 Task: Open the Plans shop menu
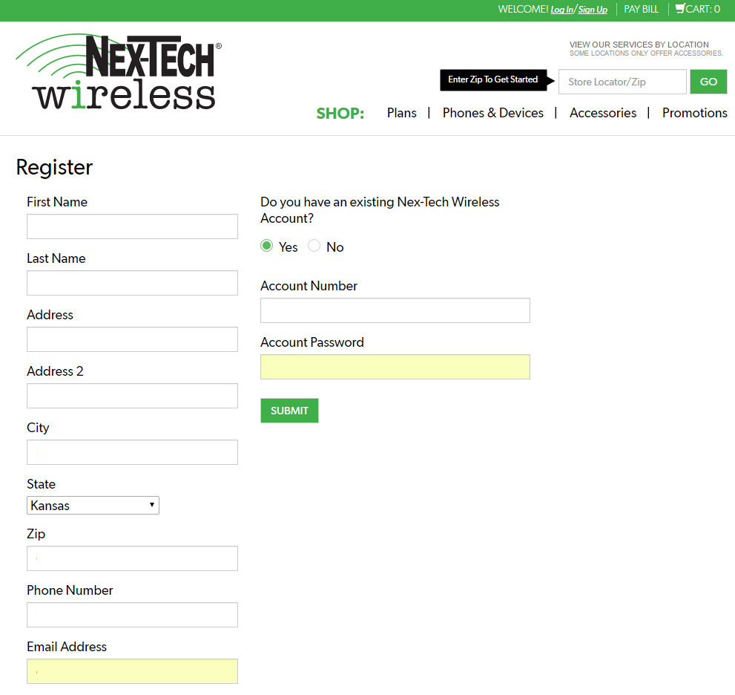[x=402, y=113]
